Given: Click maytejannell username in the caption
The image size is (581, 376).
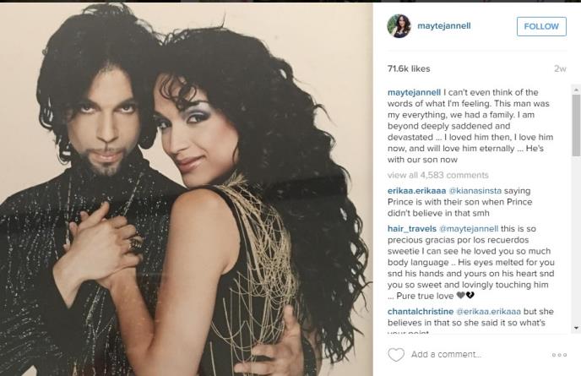Looking at the screenshot, I should pos(414,92).
